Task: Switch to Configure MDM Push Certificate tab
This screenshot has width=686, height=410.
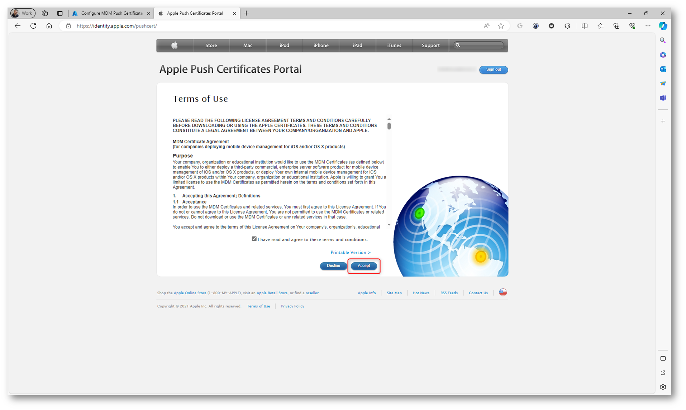Action: [x=111, y=13]
